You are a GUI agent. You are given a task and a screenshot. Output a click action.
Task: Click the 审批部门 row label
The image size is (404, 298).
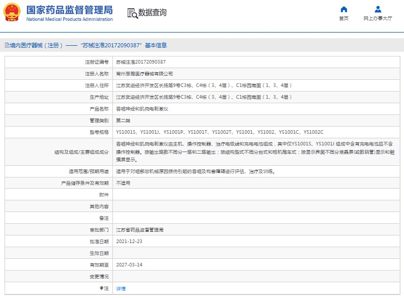(x=99, y=230)
